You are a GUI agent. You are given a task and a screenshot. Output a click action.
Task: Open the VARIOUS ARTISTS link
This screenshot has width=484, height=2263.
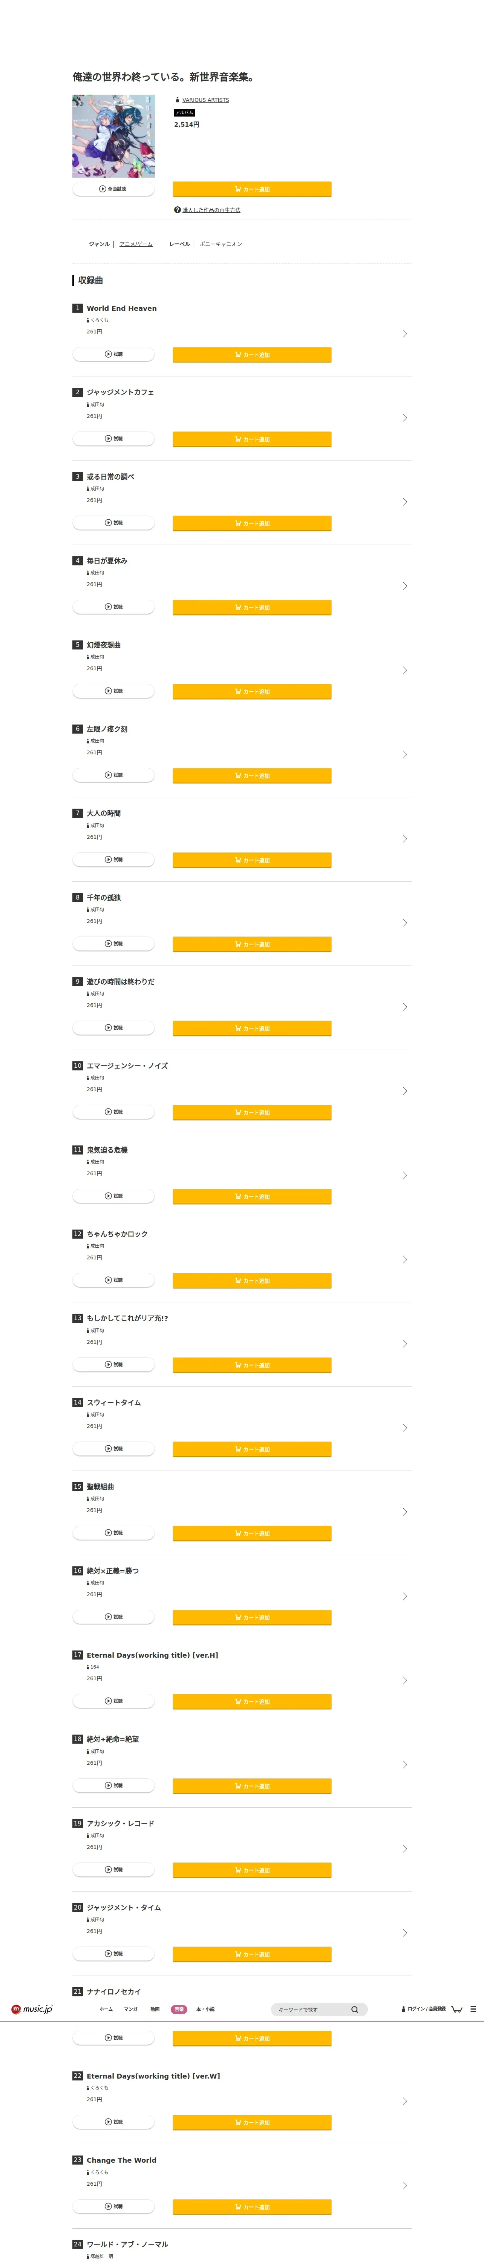point(205,100)
